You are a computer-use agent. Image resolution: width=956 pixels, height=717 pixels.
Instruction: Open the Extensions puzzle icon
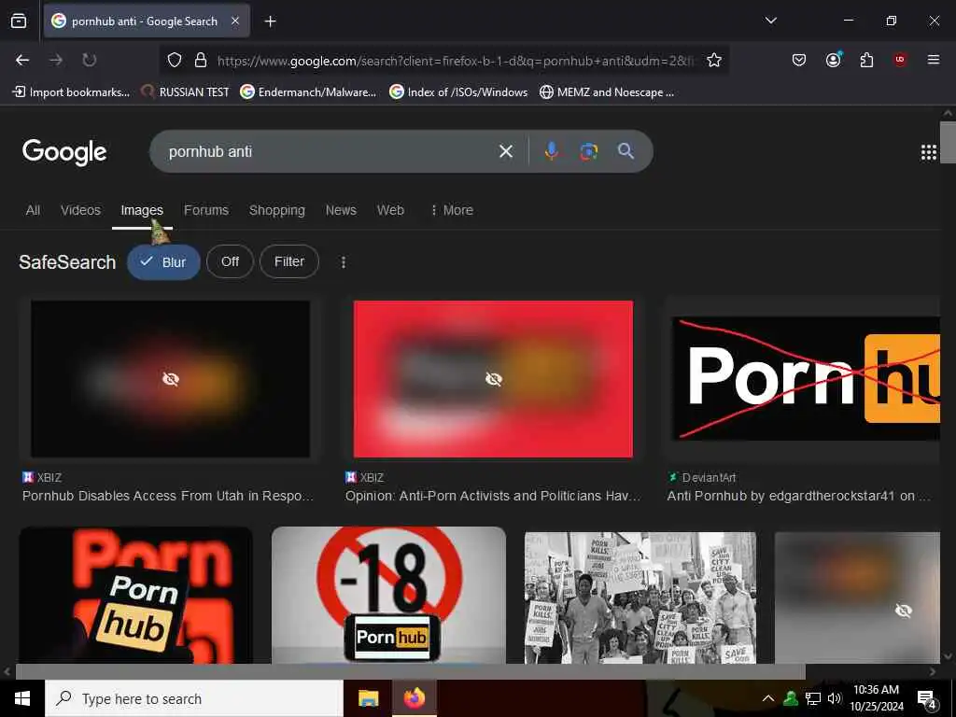coord(866,60)
